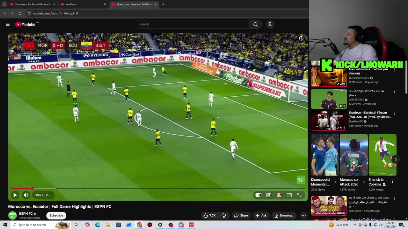Click the youtube.com address bar URL
Screen dimensions: 408x229
tap(55, 13)
